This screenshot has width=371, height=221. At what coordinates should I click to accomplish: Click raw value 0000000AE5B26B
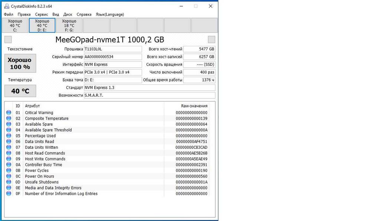191,153
